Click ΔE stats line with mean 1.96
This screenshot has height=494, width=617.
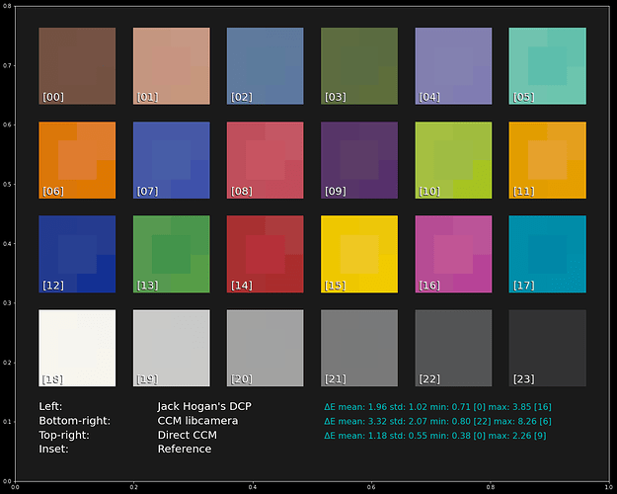pyautogui.click(x=437, y=406)
